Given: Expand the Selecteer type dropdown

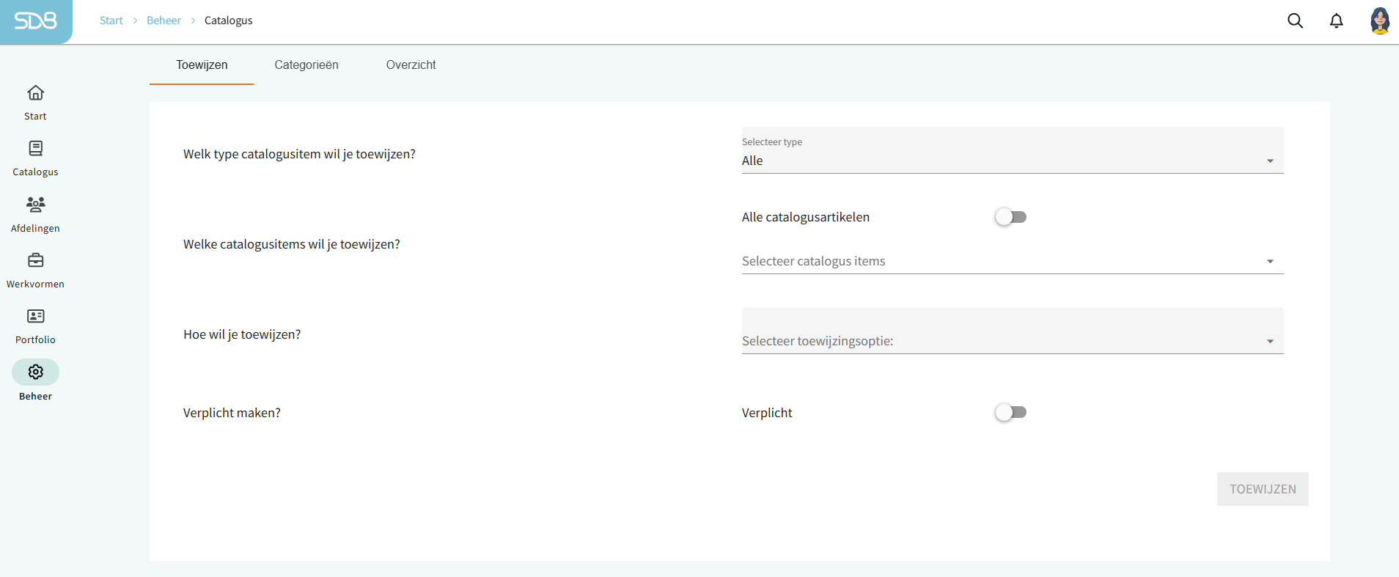Looking at the screenshot, I should pos(1012,161).
